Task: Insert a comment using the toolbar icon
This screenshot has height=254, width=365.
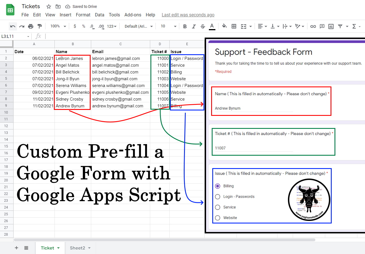Action: [322, 26]
